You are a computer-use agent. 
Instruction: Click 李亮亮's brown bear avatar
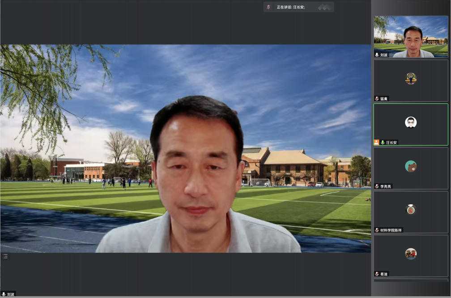(x=411, y=166)
